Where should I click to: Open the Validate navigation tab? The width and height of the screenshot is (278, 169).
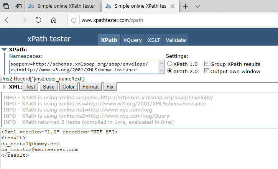tap(176, 40)
